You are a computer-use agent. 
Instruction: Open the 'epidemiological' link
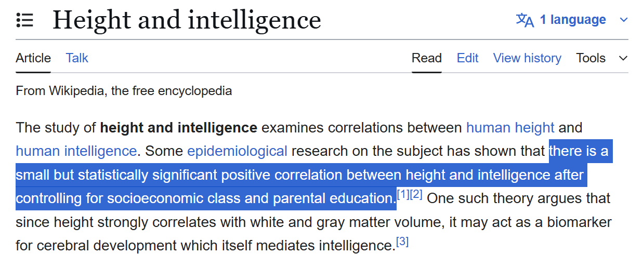[237, 151]
